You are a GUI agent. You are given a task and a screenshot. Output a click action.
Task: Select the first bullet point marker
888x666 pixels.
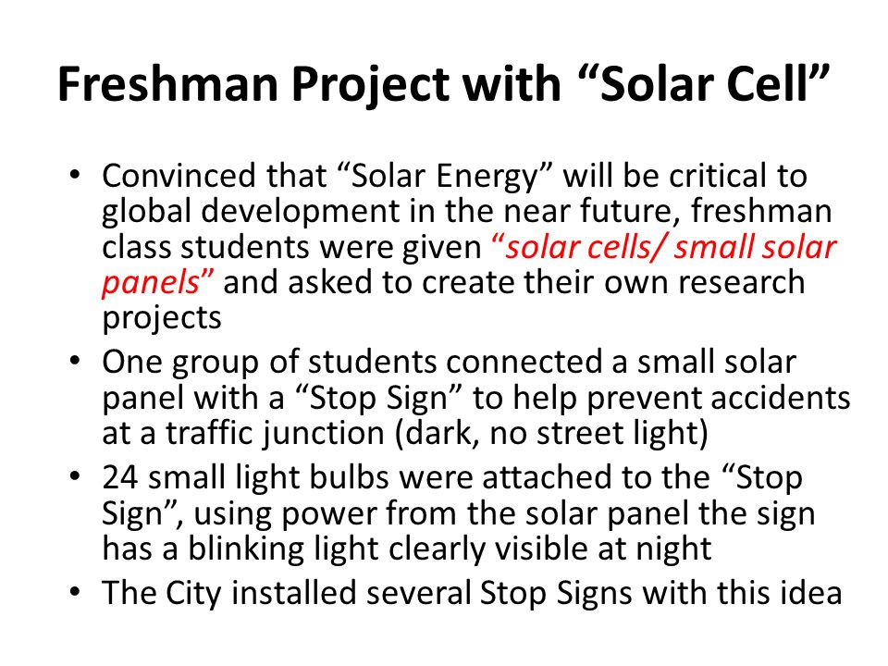(x=75, y=176)
